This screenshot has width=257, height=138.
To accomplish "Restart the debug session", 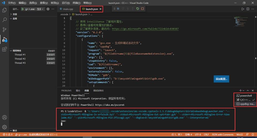I will click(138, 9).
